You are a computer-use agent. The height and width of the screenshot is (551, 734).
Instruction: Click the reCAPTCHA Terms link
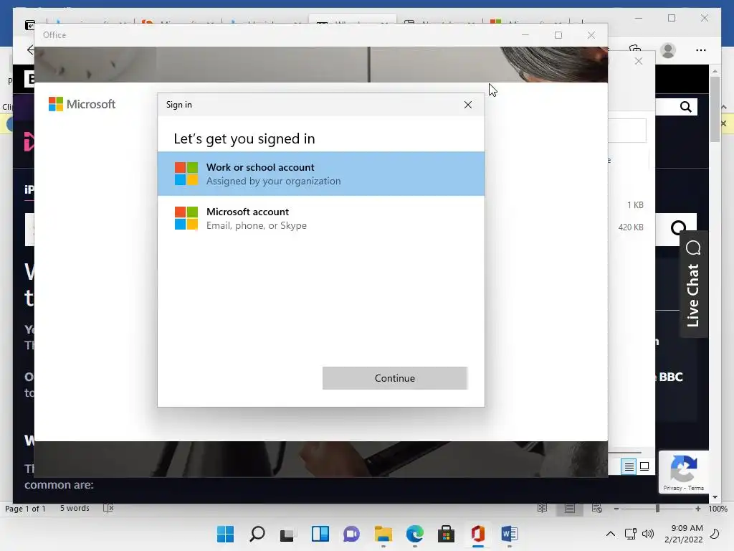coord(695,488)
